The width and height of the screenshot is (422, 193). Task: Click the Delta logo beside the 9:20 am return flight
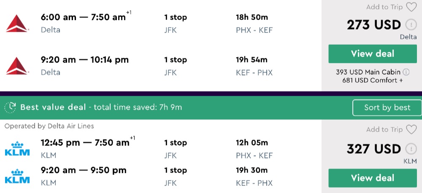click(17, 66)
